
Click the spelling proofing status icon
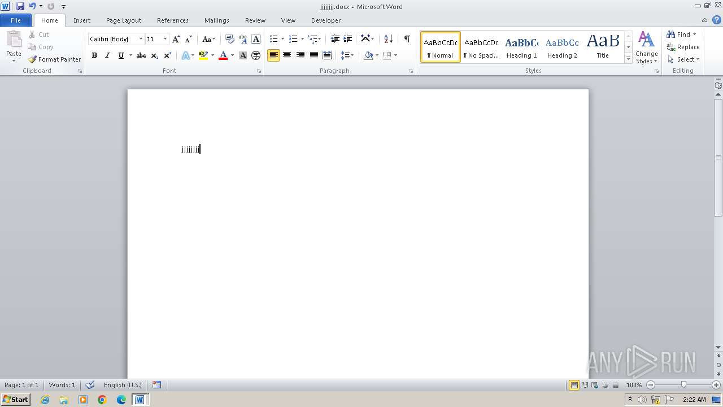[90, 385]
